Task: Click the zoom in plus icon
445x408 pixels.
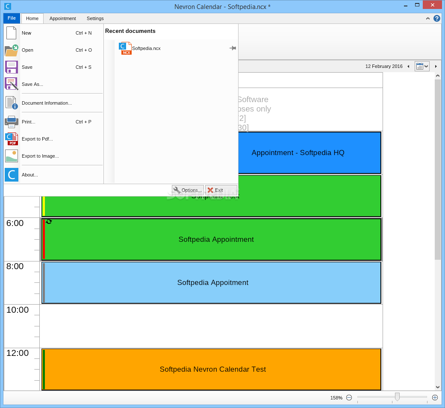Action: click(435, 397)
